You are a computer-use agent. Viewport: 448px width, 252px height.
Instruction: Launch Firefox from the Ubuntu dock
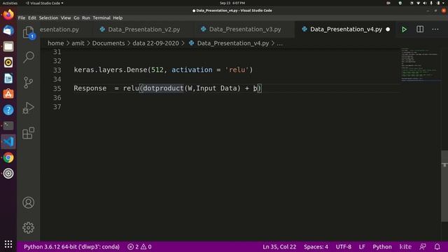(x=8, y=14)
